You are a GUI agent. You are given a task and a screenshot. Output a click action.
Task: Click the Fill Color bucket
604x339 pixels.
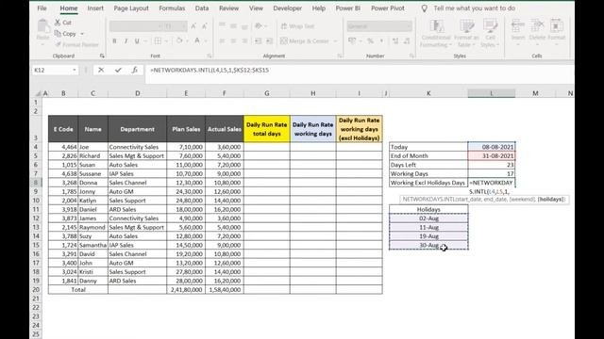179,40
